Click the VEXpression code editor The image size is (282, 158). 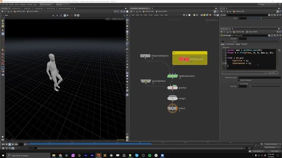tap(249, 59)
